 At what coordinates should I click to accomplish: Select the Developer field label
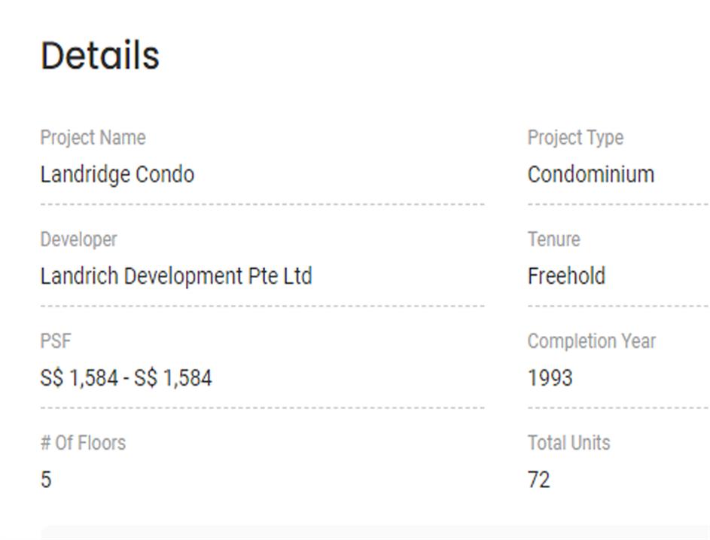point(78,239)
